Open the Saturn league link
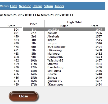This screenshot has height=104, width=108. pyautogui.click(x=48, y=6)
